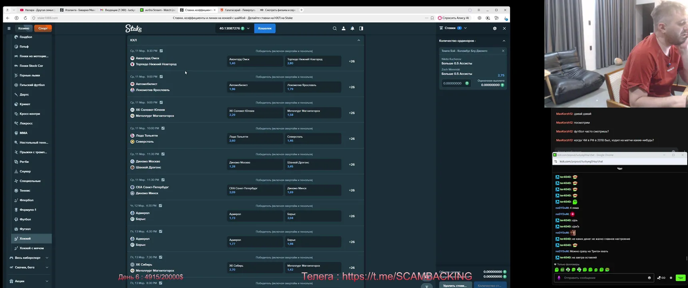The image size is (688, 288).
Task: Toggle stats icon for Динамо Москва match
Action: [163, 154]
